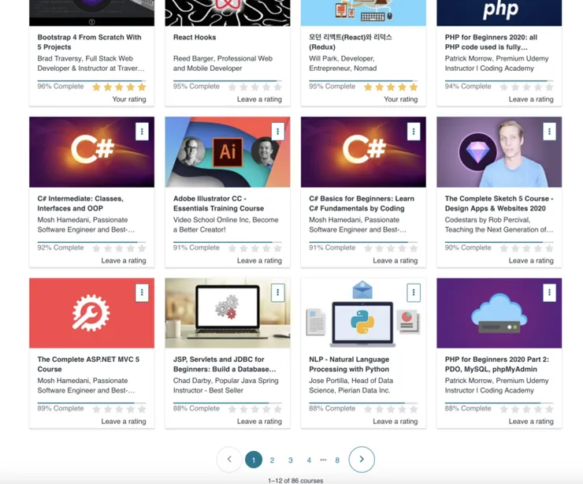Click Leave a rating on Adobe Illustrator card
Screen dimensions: 583x484
pos(259,261)
